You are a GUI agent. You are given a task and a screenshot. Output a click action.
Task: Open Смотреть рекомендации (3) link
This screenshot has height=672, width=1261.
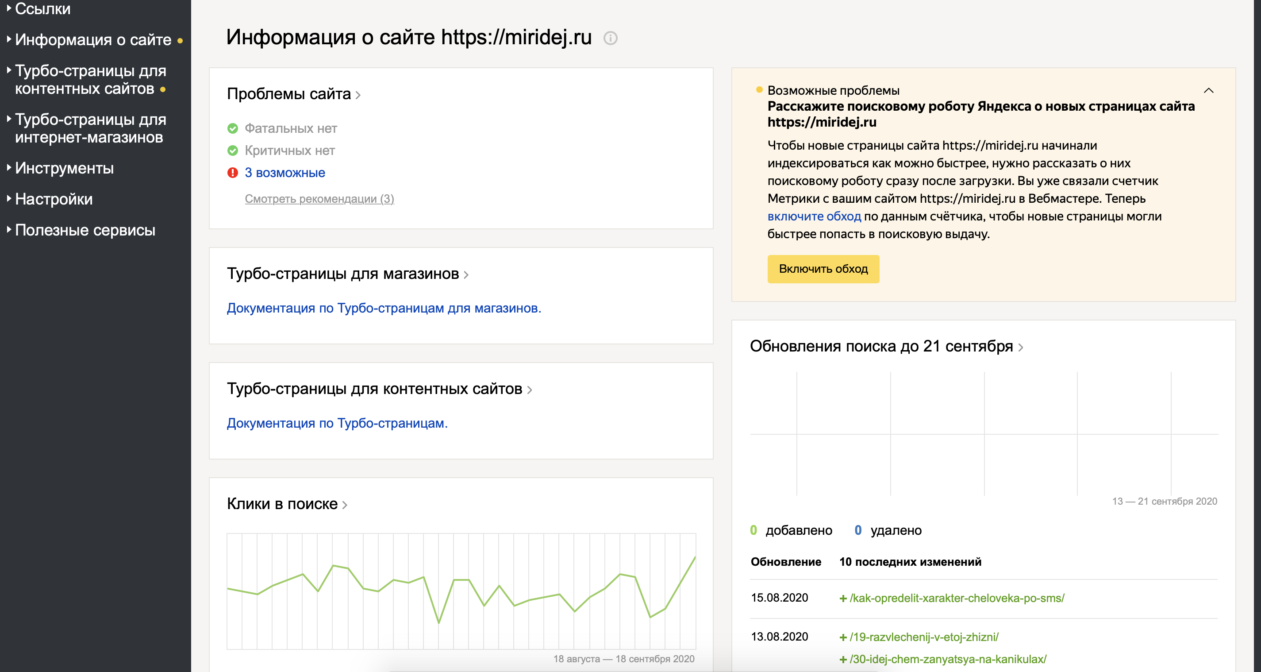319,199
